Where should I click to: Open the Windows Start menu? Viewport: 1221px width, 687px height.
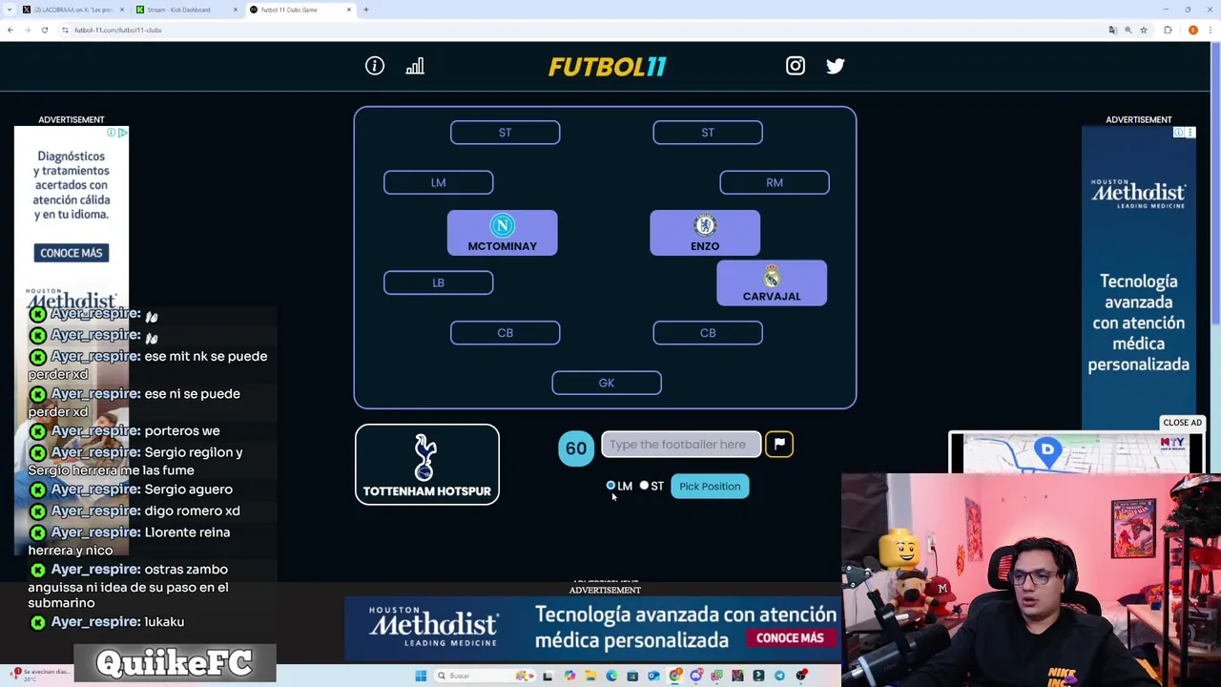pyautogui.click(x=421, y=676)
